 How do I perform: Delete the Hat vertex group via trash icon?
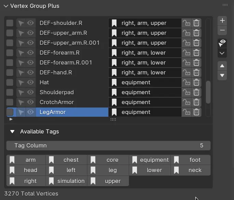point(196,83)
